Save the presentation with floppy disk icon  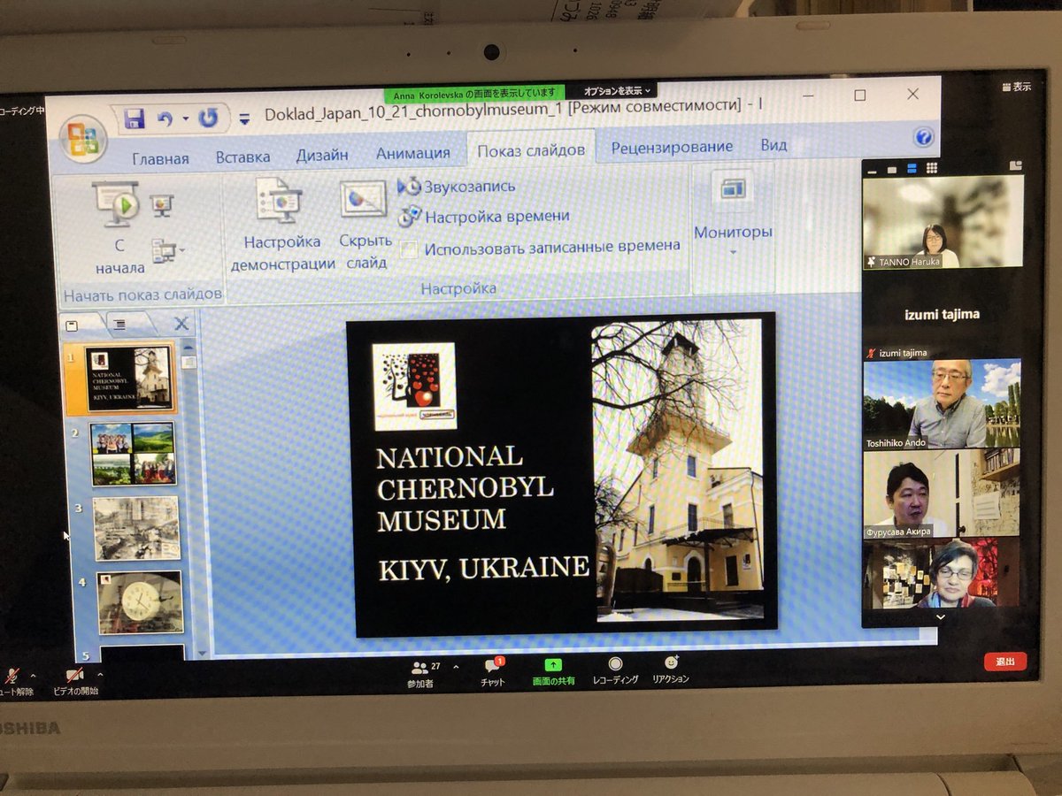click(x=135, y=119)
